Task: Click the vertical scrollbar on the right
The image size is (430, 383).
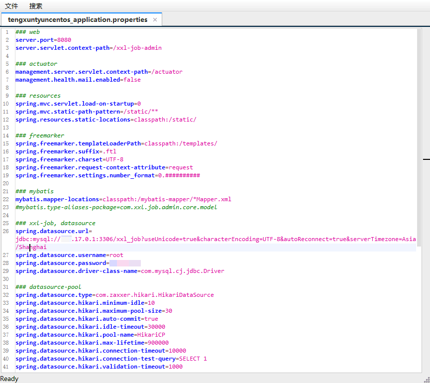Action: tap(427, 149)
